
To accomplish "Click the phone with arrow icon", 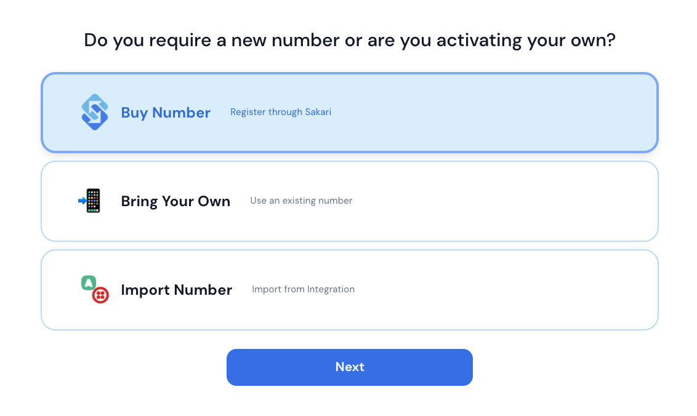I will 90,201.
